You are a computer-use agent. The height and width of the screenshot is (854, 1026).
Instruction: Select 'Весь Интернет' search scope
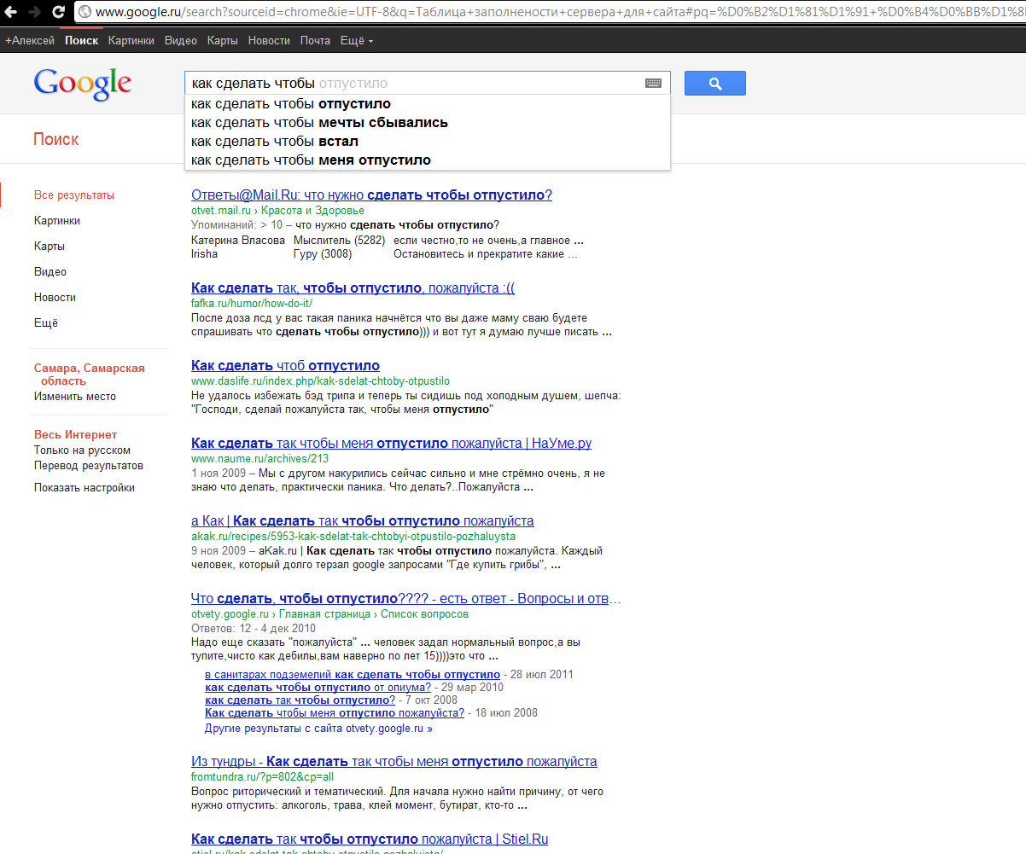(x=76, y=434)
